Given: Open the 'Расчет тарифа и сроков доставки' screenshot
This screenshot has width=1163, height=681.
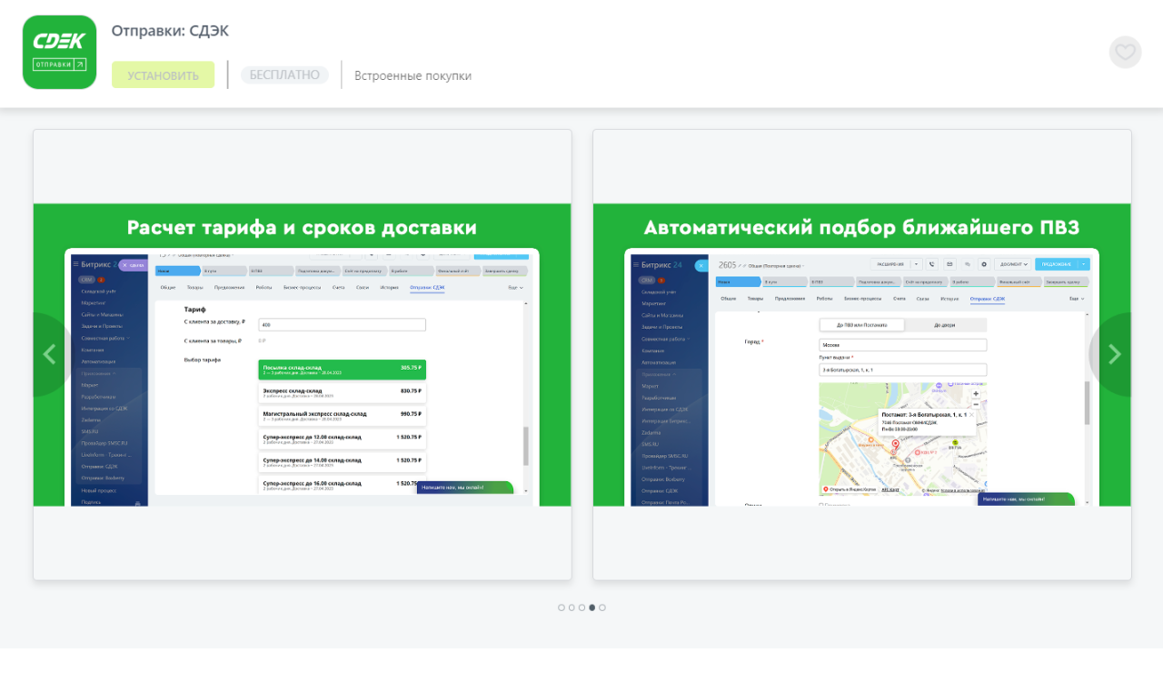Looking at the screenshot, I should pos(303,354).
